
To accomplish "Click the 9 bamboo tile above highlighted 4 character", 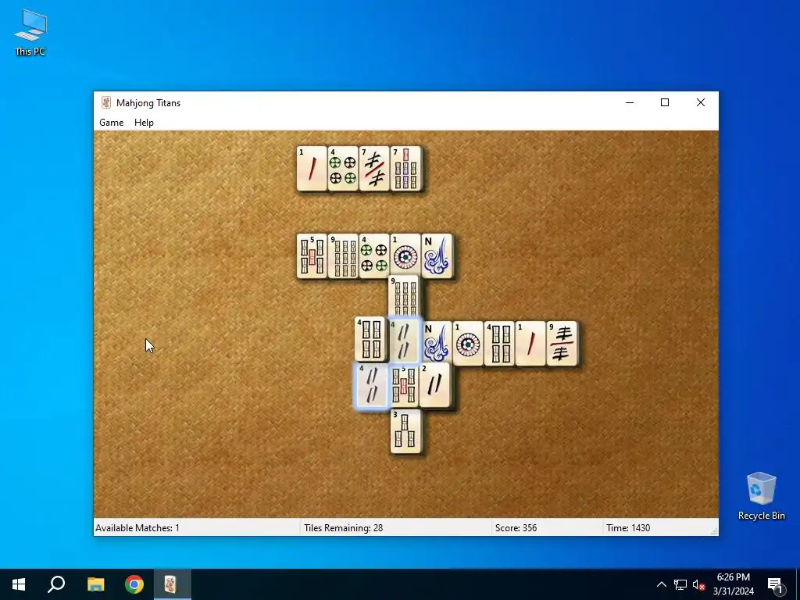I will [x=404, y=296].
